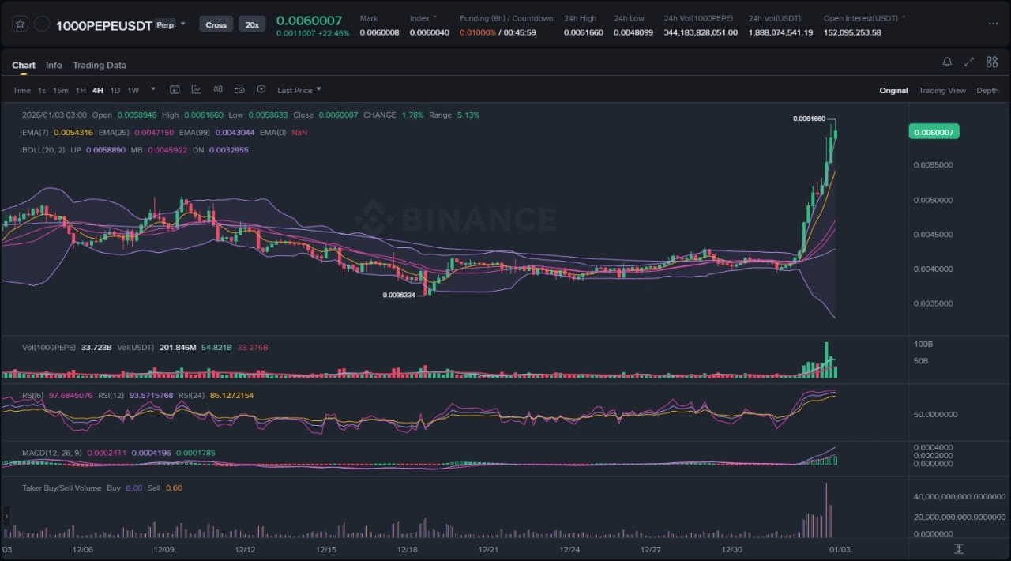Open the header three-dot more menu
The image size is (1011, 561).
click(x=993, y=24)
